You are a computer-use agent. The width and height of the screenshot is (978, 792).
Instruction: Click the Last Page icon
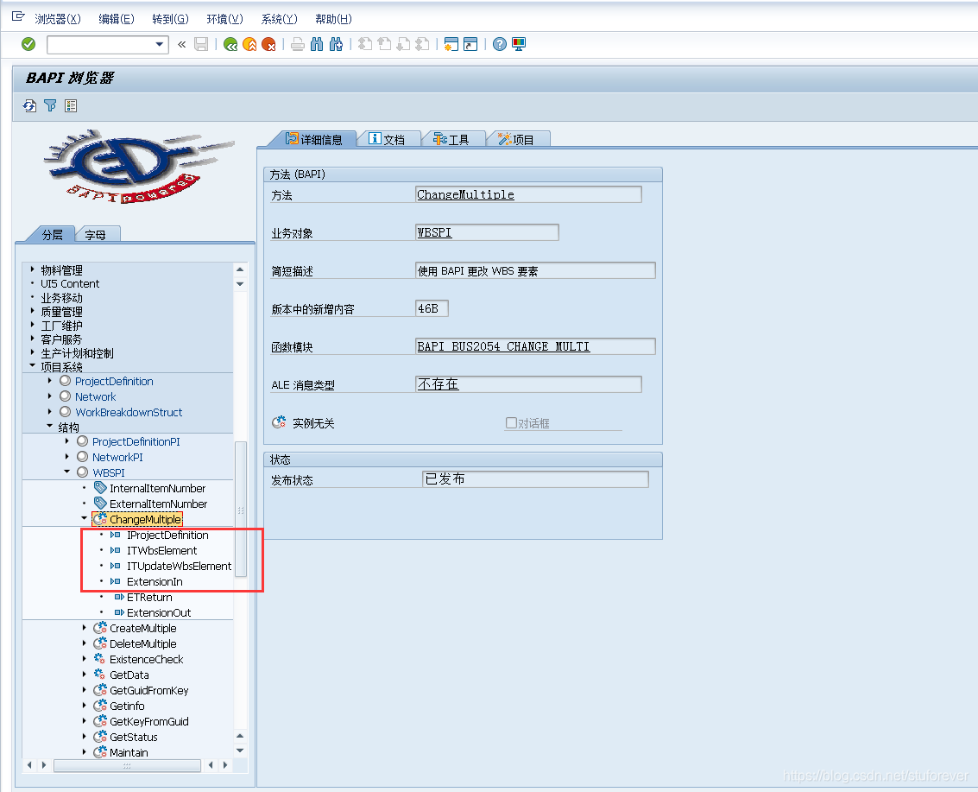[x=422, y=44]
